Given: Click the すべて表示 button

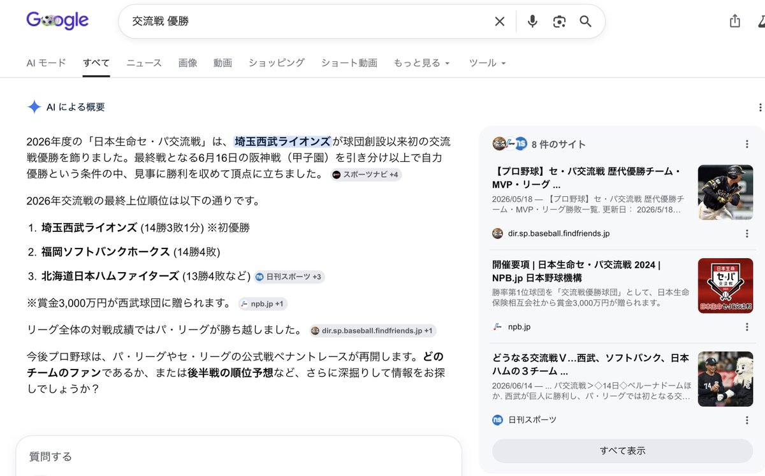Looking at the screenshot, I should (622, 451).
